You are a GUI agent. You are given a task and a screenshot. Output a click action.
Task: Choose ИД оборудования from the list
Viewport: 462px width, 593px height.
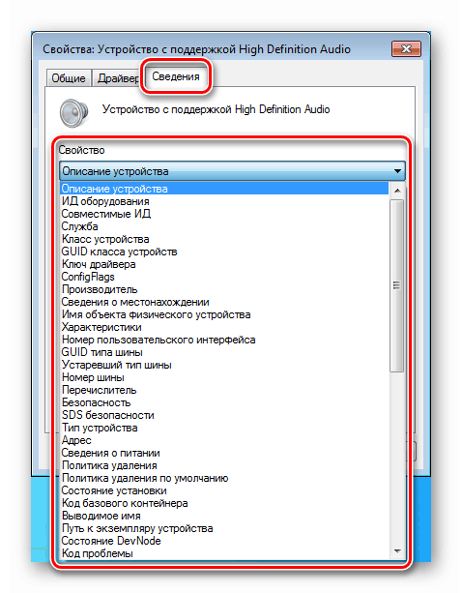tap(224, 201)
